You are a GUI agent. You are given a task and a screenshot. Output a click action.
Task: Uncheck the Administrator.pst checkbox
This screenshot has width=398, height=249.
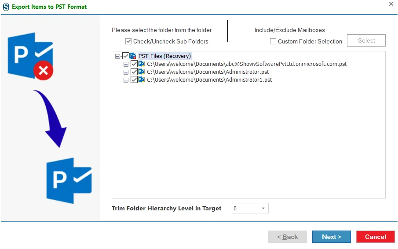point(134,72)
